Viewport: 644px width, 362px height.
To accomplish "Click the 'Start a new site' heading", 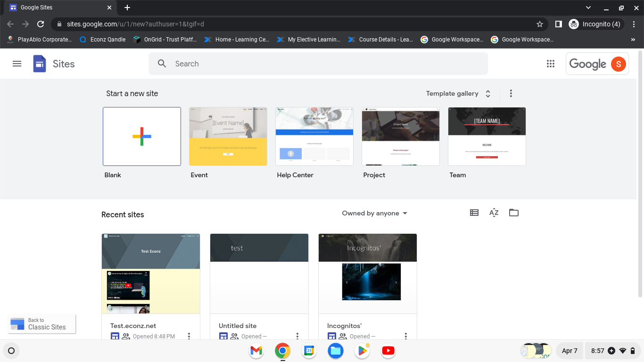I will tap(132, 93).
